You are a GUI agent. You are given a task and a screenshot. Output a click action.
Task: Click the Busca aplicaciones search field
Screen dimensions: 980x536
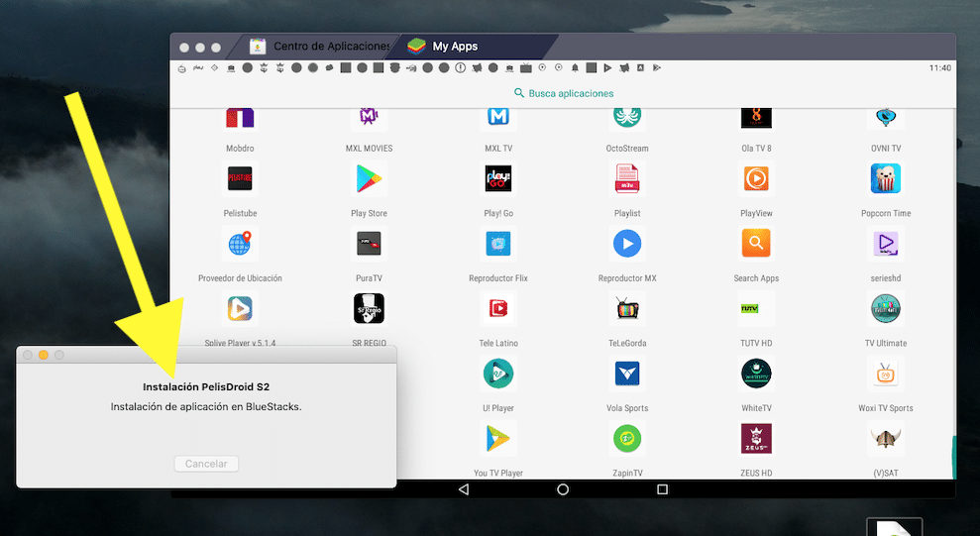click(563, 93)
